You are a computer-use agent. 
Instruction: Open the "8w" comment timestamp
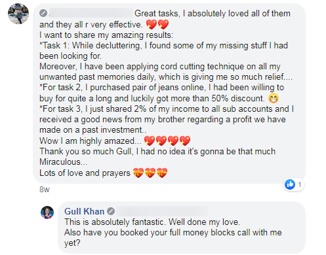click(x=45, y=190)
